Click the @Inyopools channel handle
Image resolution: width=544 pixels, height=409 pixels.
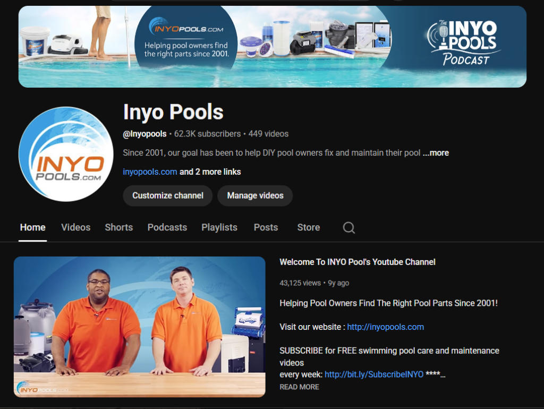(x=144, y=134)
